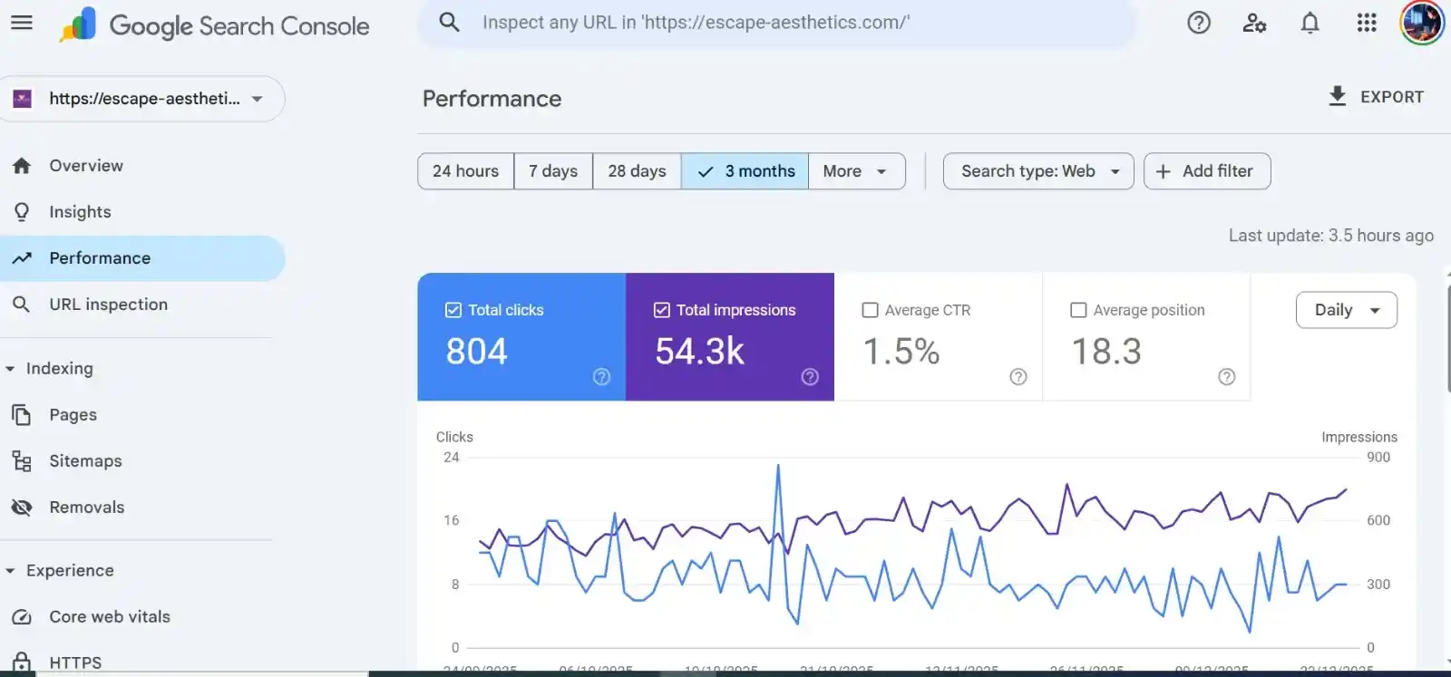Click the Overview home icon
The width and height of the screenshot is (1451, 677).
(22, 166)
